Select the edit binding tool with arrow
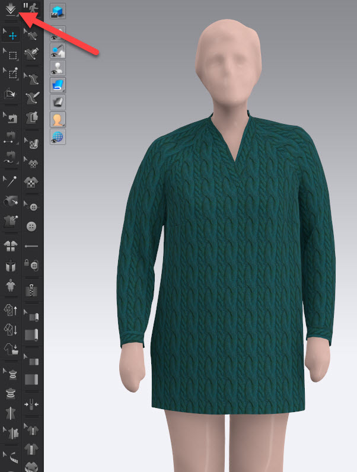Viewport: 357px width, 472px height. pos(31,360)
